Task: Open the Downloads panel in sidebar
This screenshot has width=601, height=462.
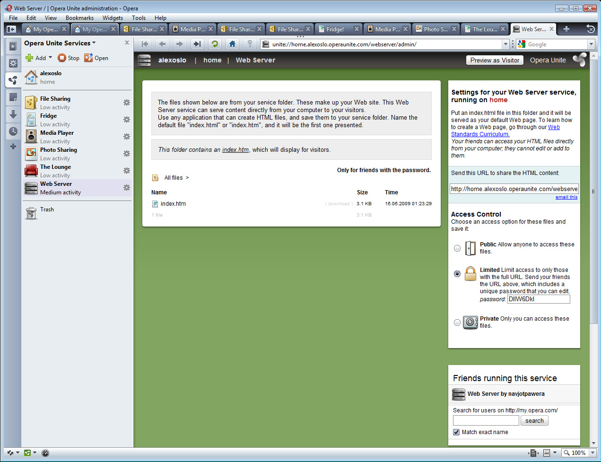Action: [13, 114]
